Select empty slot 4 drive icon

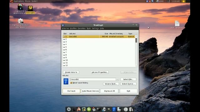point(64,44)
